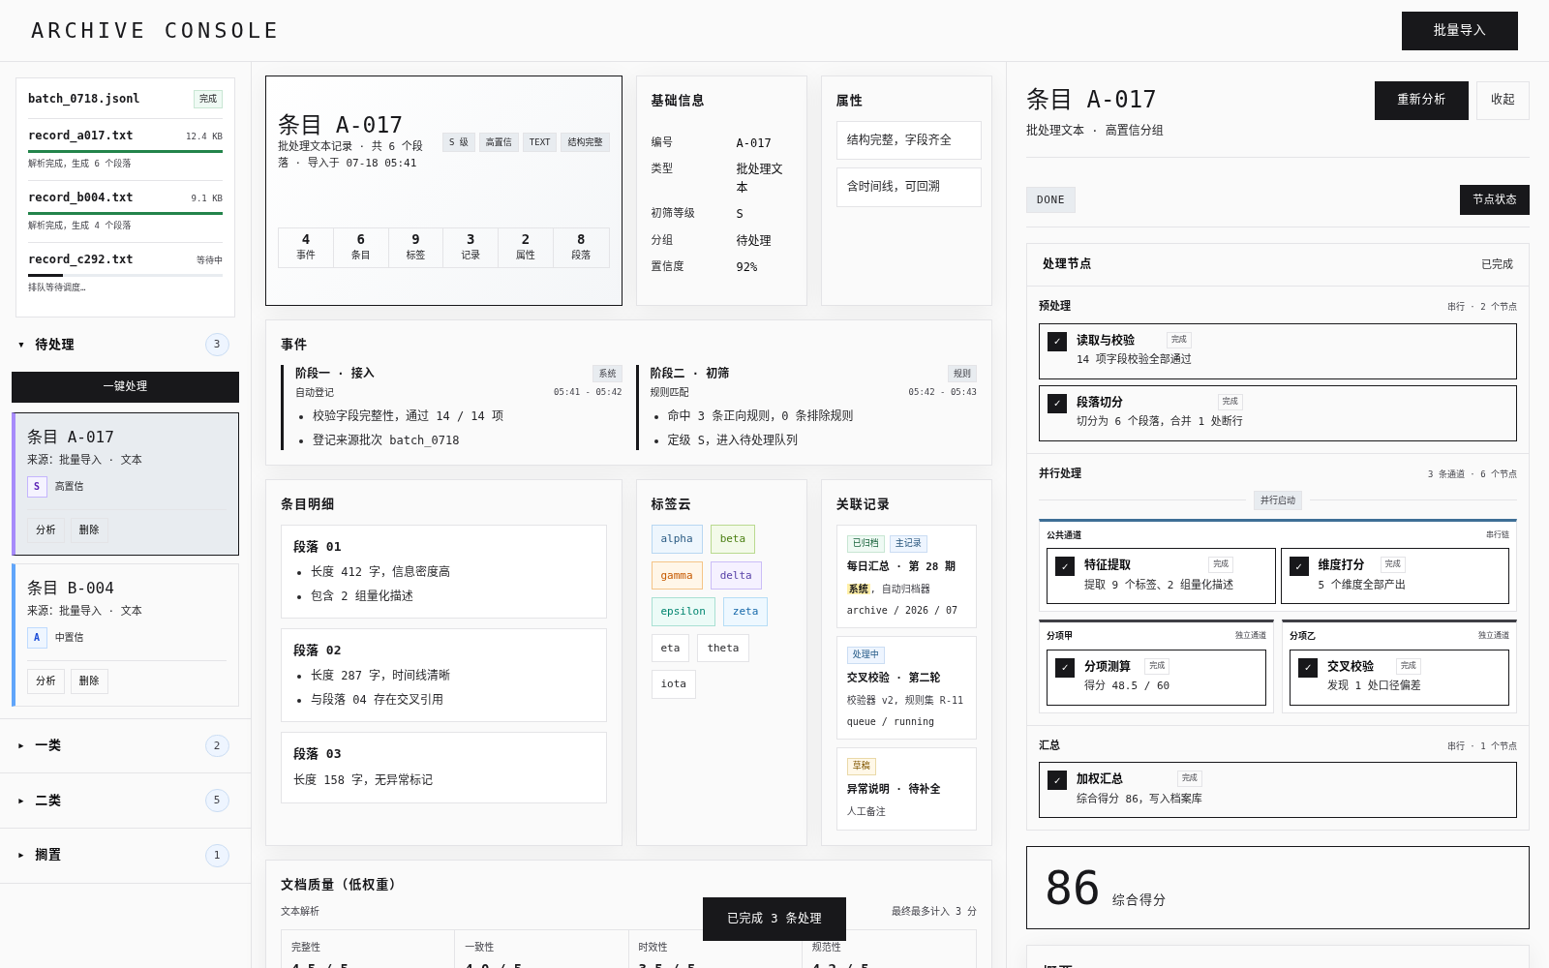Open file record_a017.txt
The width and height of the screenshot is (1549, 968).
coord(125,149)
